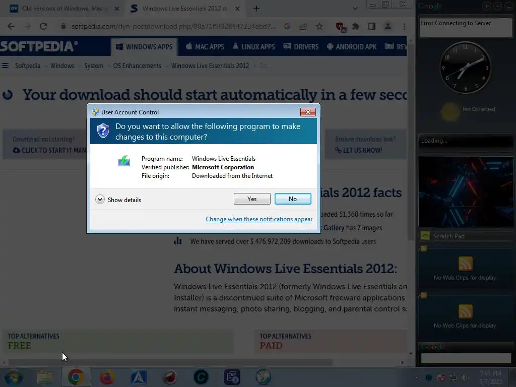Click the address bar URL field
The width and height of the screenshot is (516, 387).
[x=173, y=26]
